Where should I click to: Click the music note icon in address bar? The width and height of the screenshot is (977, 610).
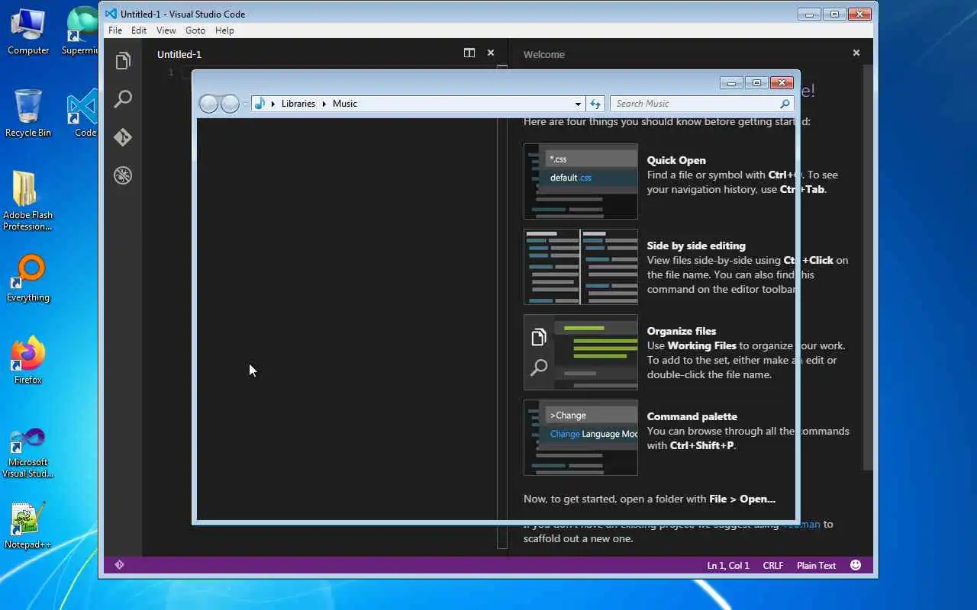pyautogui.click(x=260, y=104)
